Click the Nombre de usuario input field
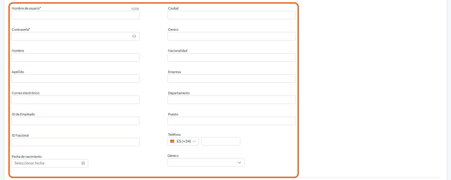 75,15
